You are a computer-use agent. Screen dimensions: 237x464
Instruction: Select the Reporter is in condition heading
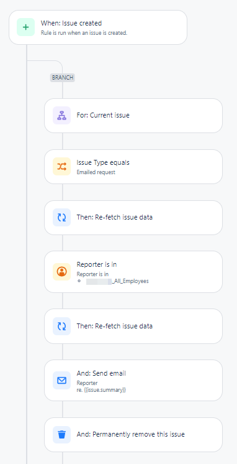pyautogui.click(x=97, y=264)
